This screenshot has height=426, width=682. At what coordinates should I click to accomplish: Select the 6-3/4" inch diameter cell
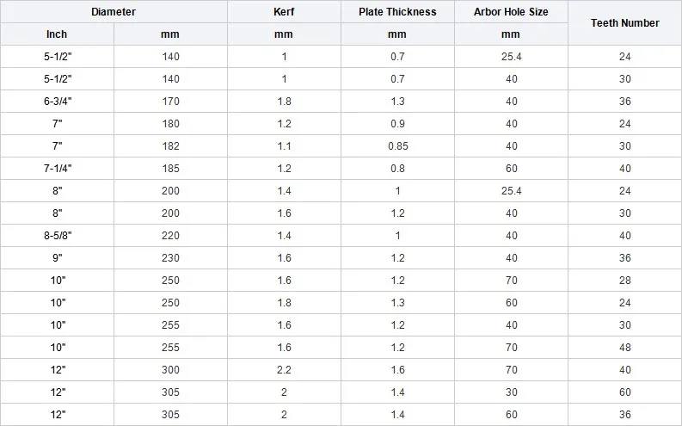point(57,102)
